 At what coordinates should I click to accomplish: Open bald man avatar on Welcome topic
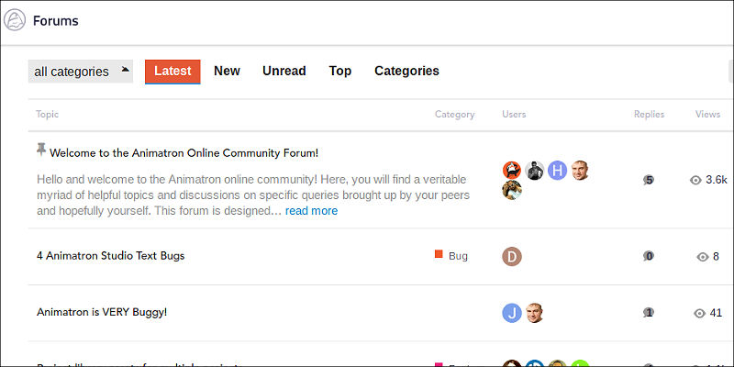coord(580,171)
